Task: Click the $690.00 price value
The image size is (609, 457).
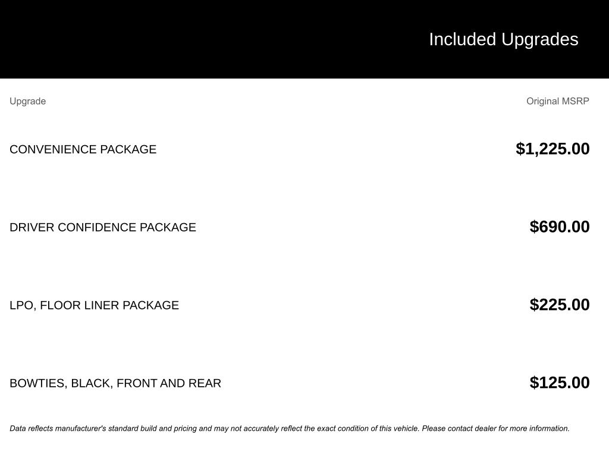Action: [559, 227]
